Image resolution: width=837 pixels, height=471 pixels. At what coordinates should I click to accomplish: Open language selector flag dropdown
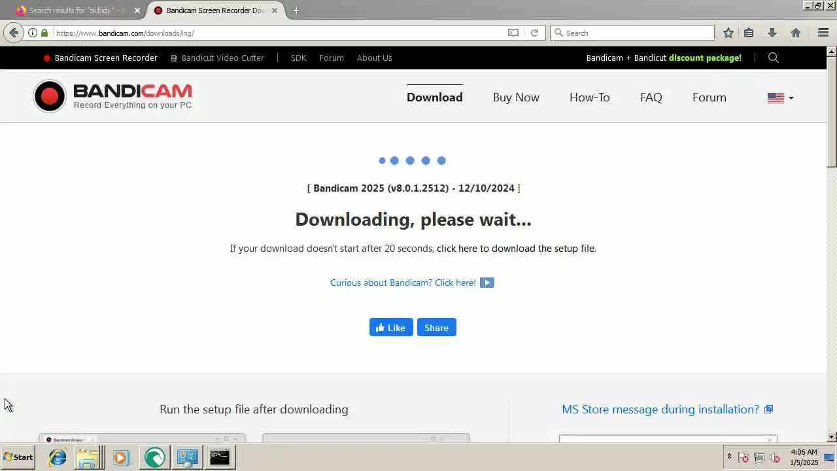click(x=780, y=97)
